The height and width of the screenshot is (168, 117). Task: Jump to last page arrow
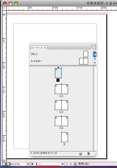71,164
